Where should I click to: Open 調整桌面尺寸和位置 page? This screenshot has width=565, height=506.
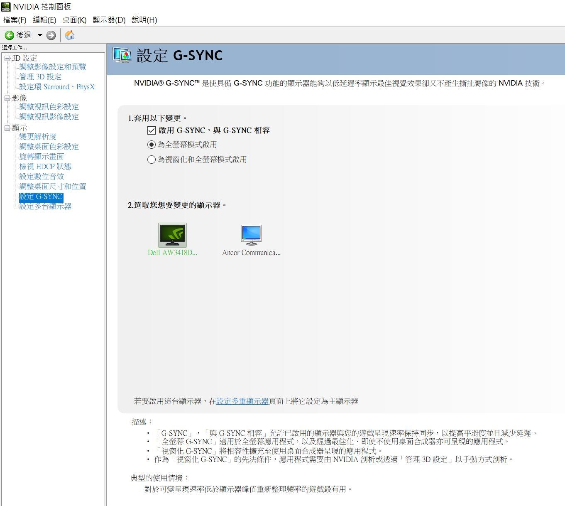(x=53, y=187)
